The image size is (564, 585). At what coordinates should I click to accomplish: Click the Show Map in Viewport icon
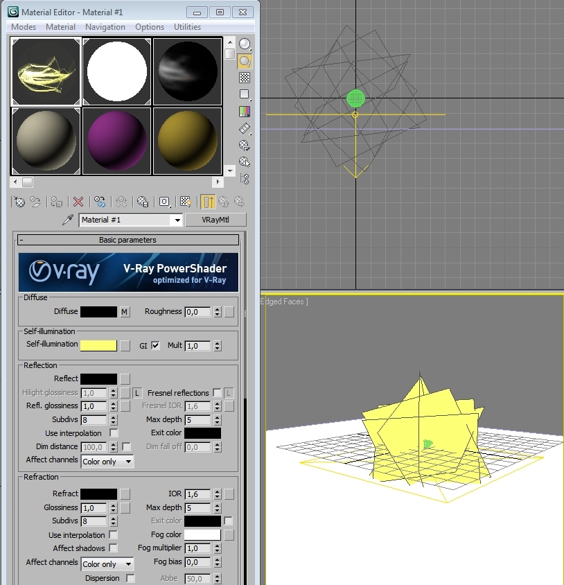[x=185, y=202]
